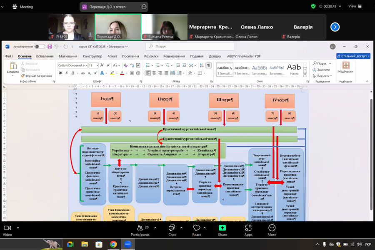This screenshot has width=375, height=250.
Task: Open Google Chrome from the taskbar
Action: [113, 244]
